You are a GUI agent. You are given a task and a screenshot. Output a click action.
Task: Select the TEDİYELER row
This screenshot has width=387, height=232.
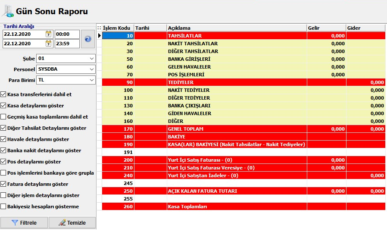point(243,82)
